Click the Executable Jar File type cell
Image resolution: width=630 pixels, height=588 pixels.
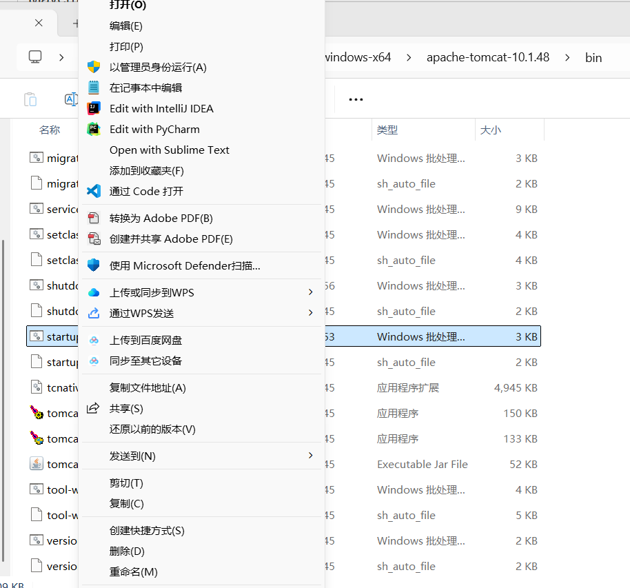pyautogui.click(x=423, y=464)
